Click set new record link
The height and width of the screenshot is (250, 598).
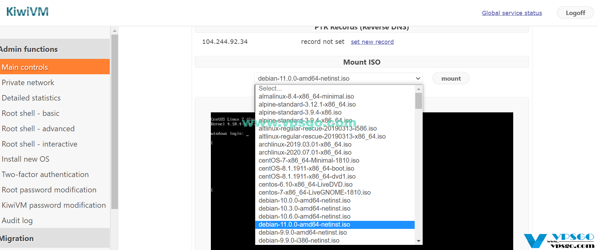pyautogui.click(x=372, y=42)
